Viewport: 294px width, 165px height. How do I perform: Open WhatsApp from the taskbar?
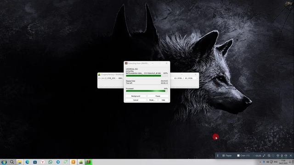coord(50,162)
